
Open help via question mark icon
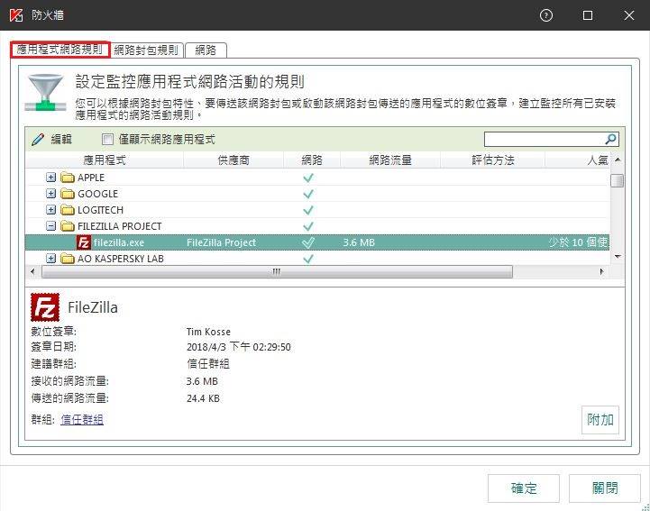coord(546,15)
